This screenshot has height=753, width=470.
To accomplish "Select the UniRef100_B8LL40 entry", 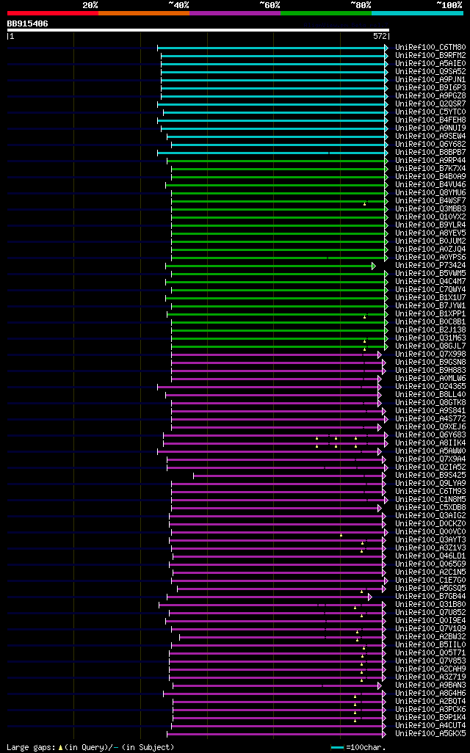I will pos(430,395).
